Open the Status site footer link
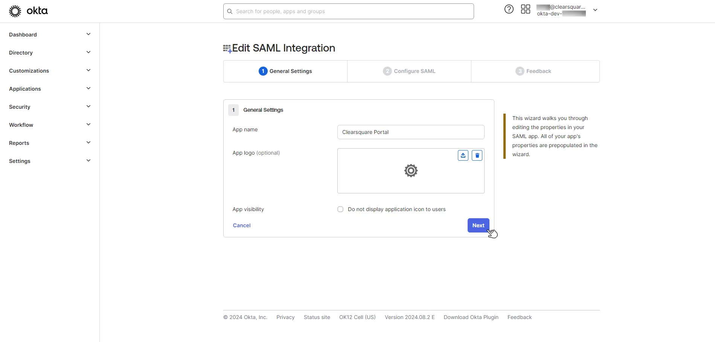715x342 pixels. (317, 317)
